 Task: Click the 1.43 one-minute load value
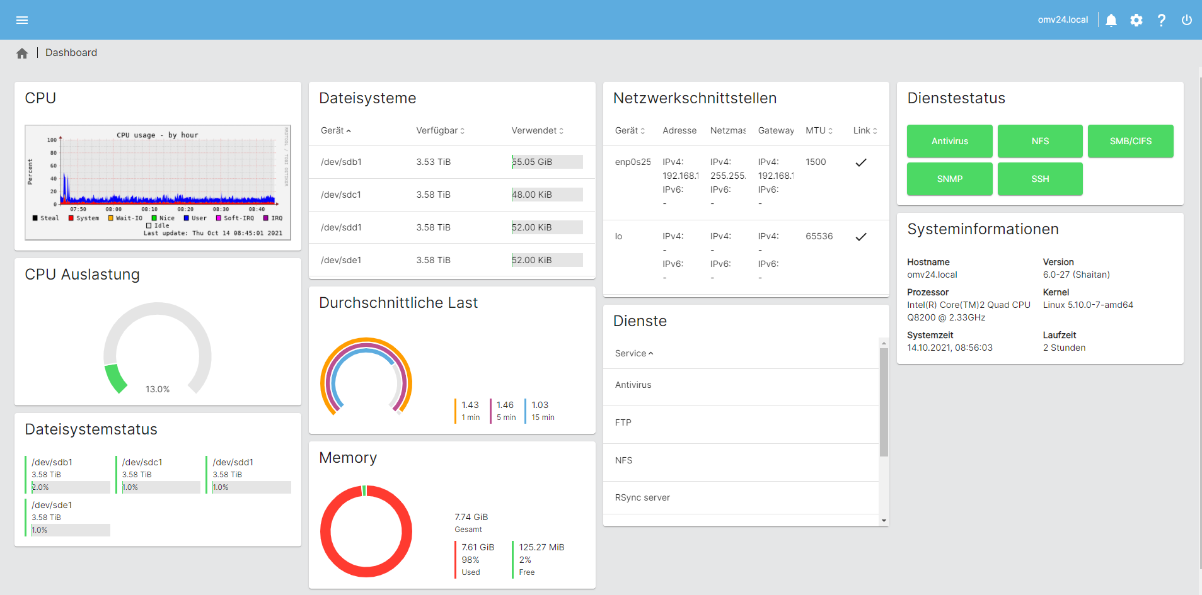coord(470,405)
